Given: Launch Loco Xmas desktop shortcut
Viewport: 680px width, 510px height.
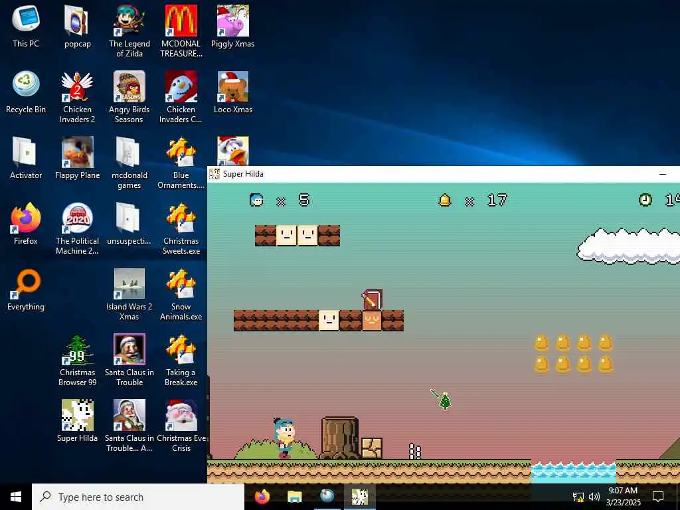Looking at the screenshot, I should click(233, 92).
